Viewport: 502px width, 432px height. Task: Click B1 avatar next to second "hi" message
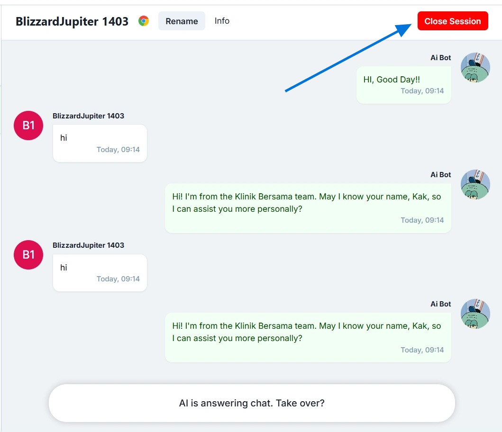(x=28, y=255)
